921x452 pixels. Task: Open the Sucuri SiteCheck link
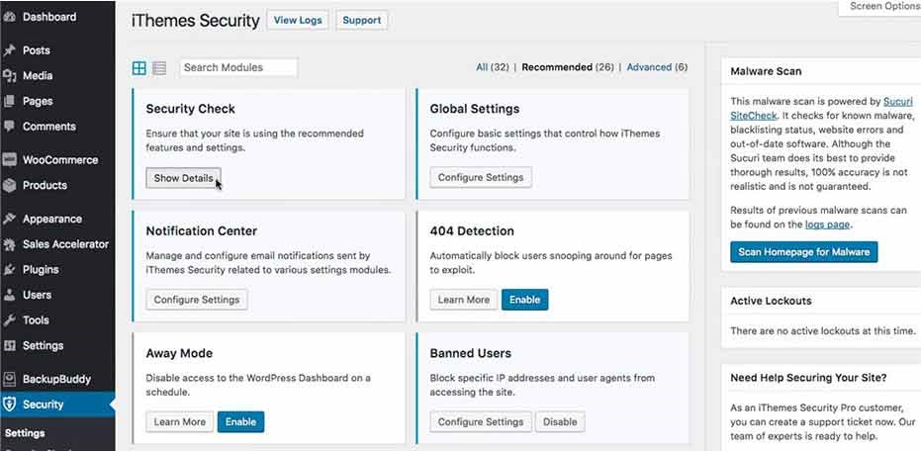coord(822,109)
